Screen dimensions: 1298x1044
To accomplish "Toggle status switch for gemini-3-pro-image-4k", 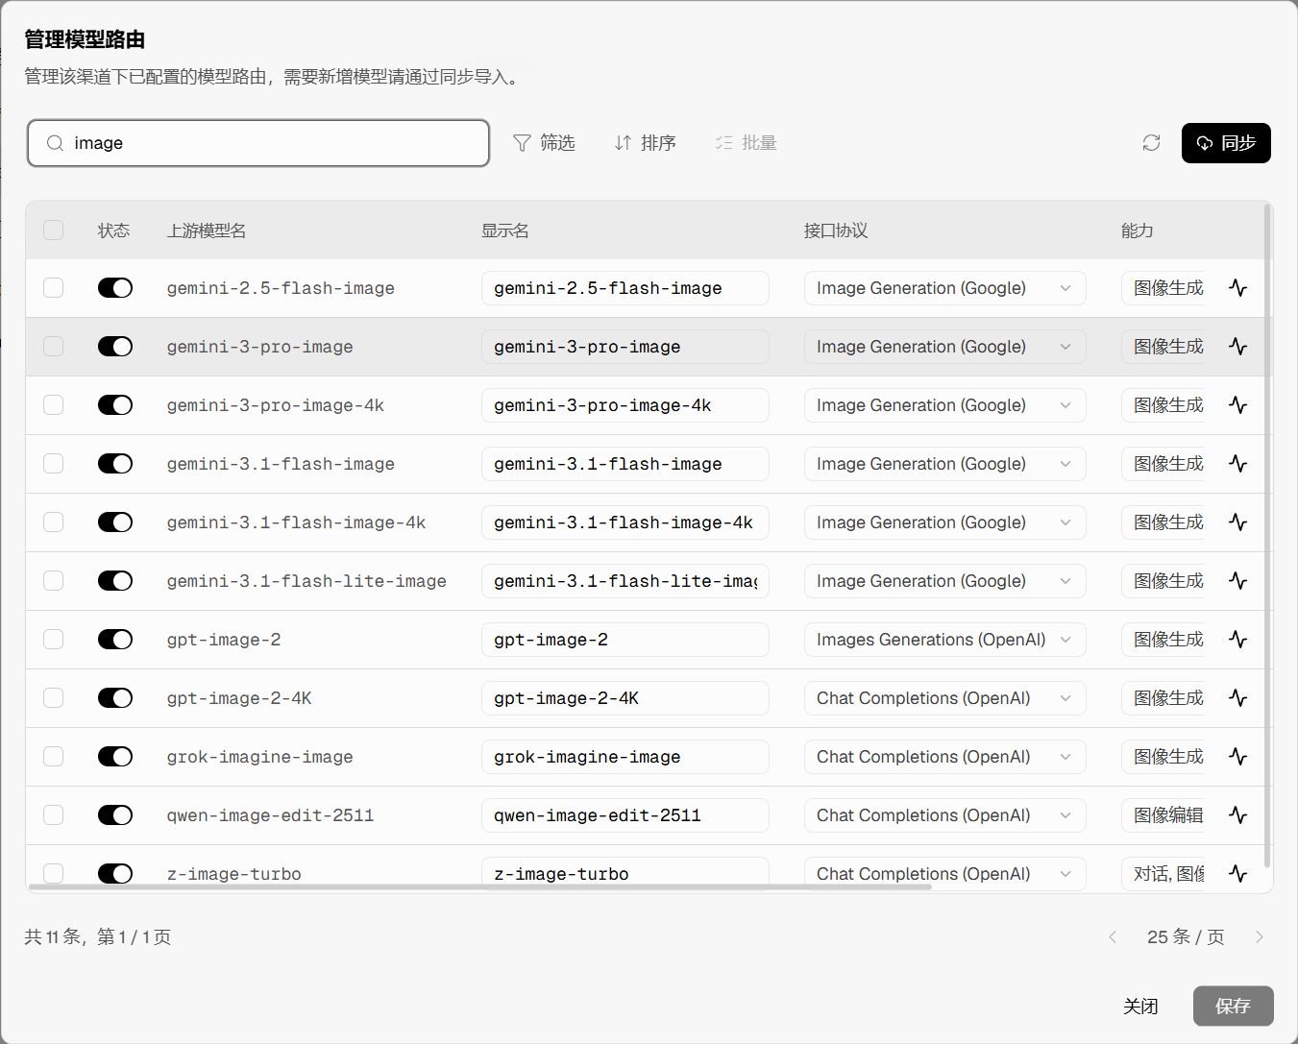I will tap(115, 405).
